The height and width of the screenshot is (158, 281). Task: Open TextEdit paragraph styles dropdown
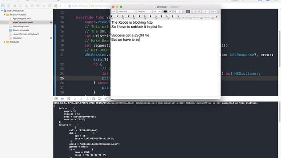coord(114,11)
